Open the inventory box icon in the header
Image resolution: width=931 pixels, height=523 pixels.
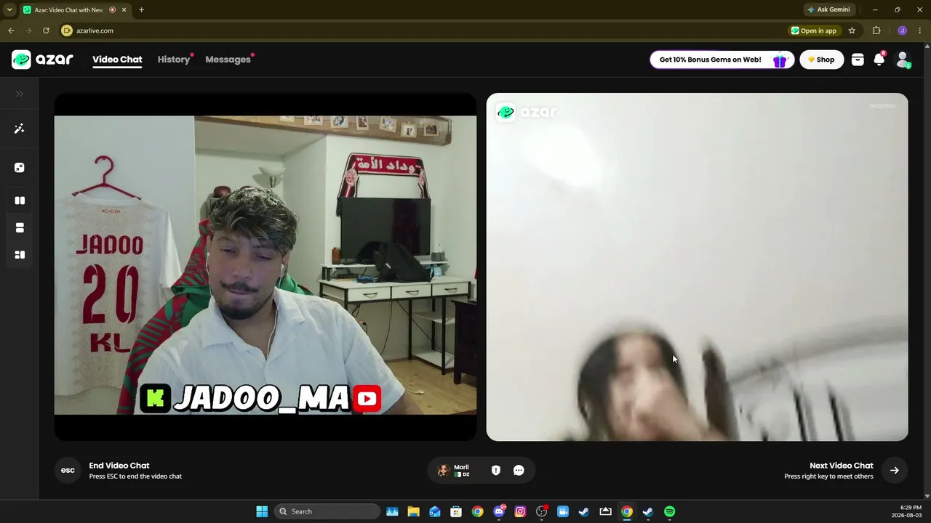pyautogui.click(x=858, y=60)
